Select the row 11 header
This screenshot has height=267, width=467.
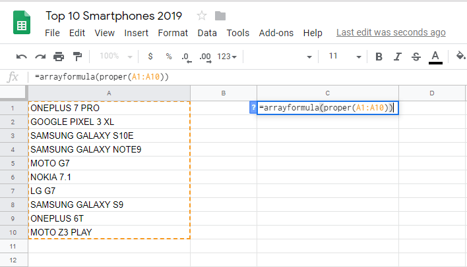[x=13, y=246]
